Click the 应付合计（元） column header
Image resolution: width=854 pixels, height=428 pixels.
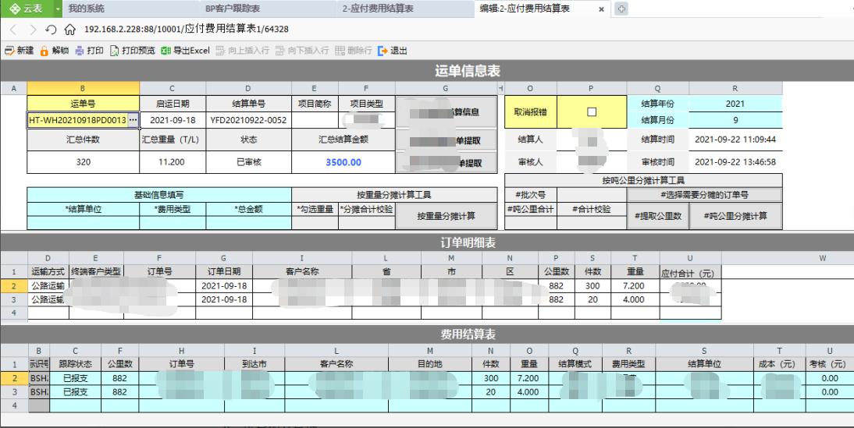[x=690, y=271]
